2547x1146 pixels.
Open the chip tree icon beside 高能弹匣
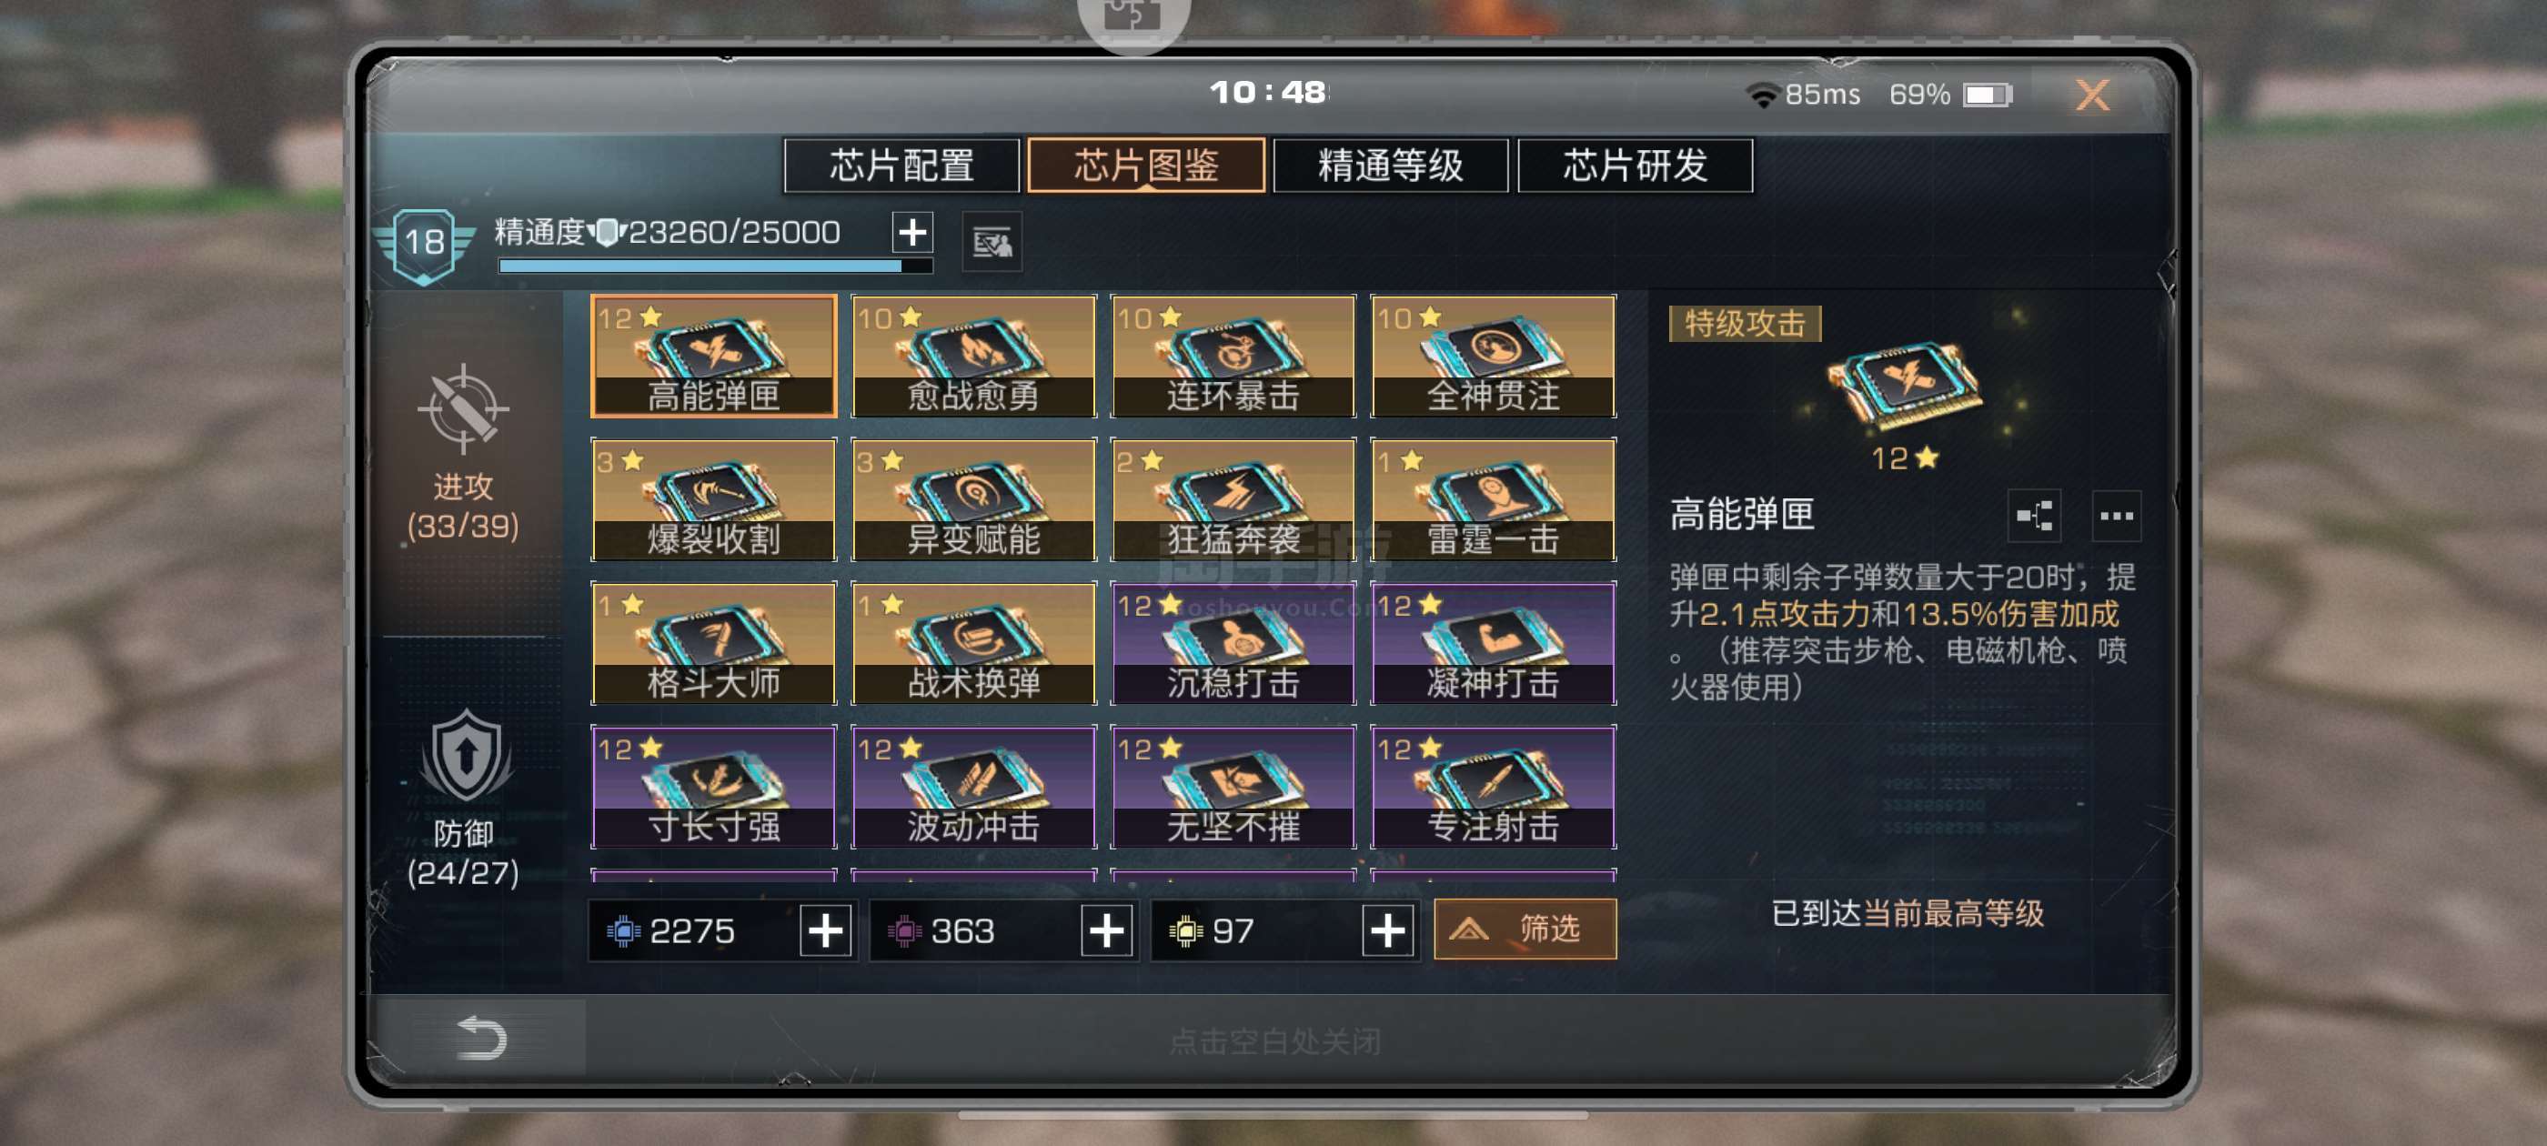point(2035,515)
